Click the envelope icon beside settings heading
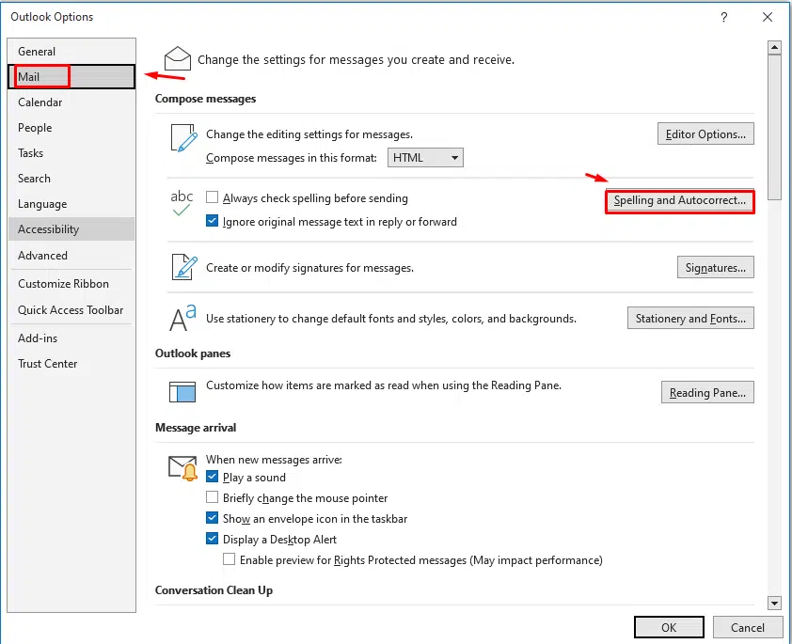 (177, 58)
